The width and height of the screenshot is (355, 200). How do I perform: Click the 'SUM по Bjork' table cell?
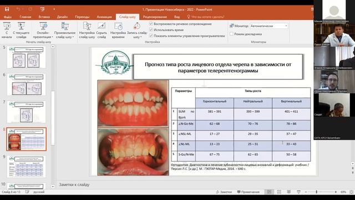pyautogui.click(x=186, y=114)
